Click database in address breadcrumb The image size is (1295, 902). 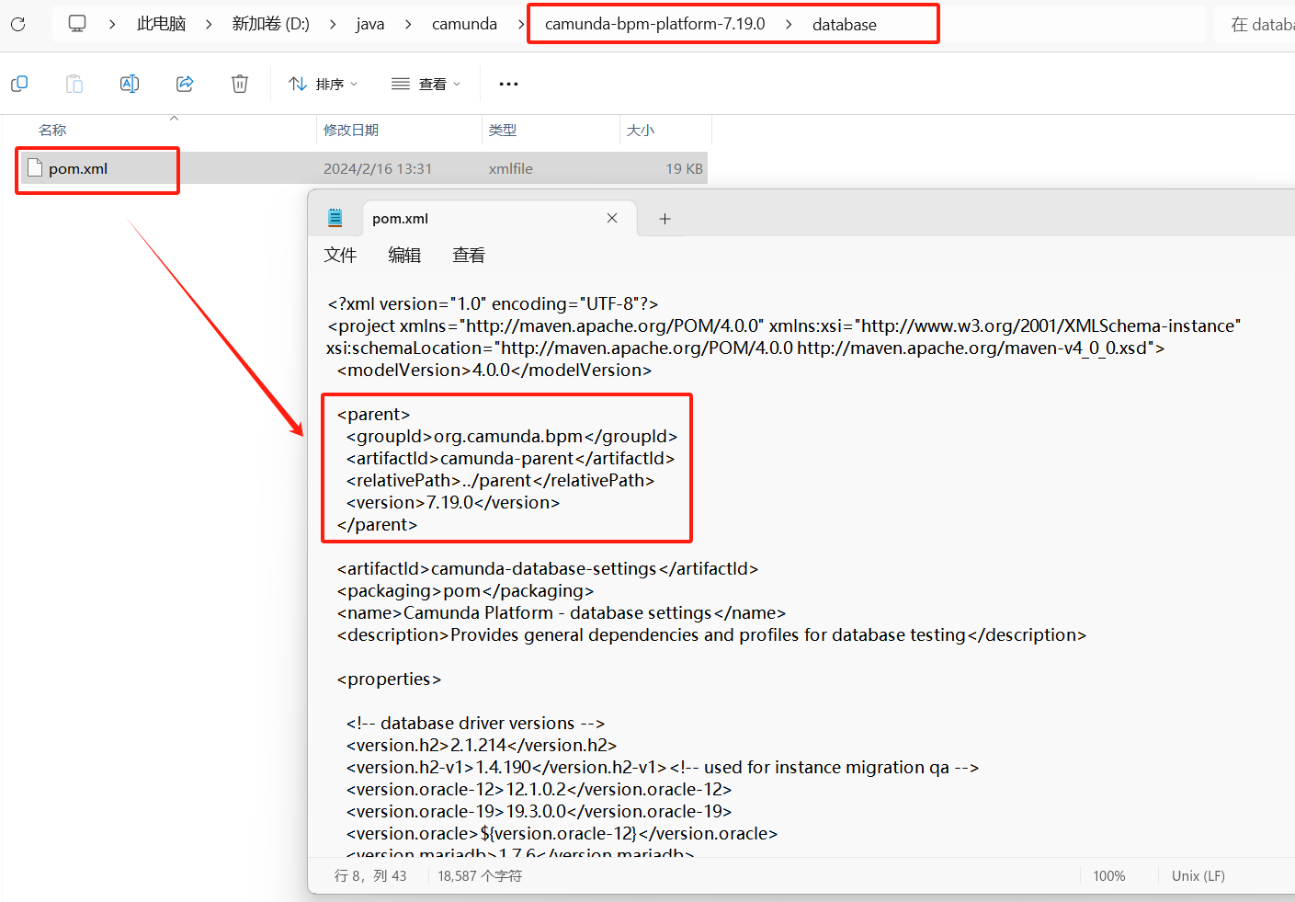point(845,25)
